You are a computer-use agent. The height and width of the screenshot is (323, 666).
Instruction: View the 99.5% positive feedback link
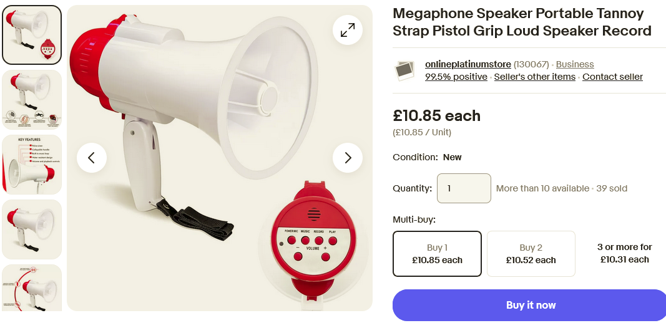(x=456, y=77)
